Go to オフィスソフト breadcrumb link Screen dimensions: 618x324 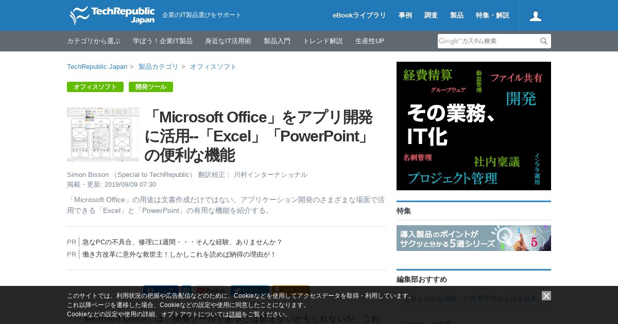click(213, 67)
